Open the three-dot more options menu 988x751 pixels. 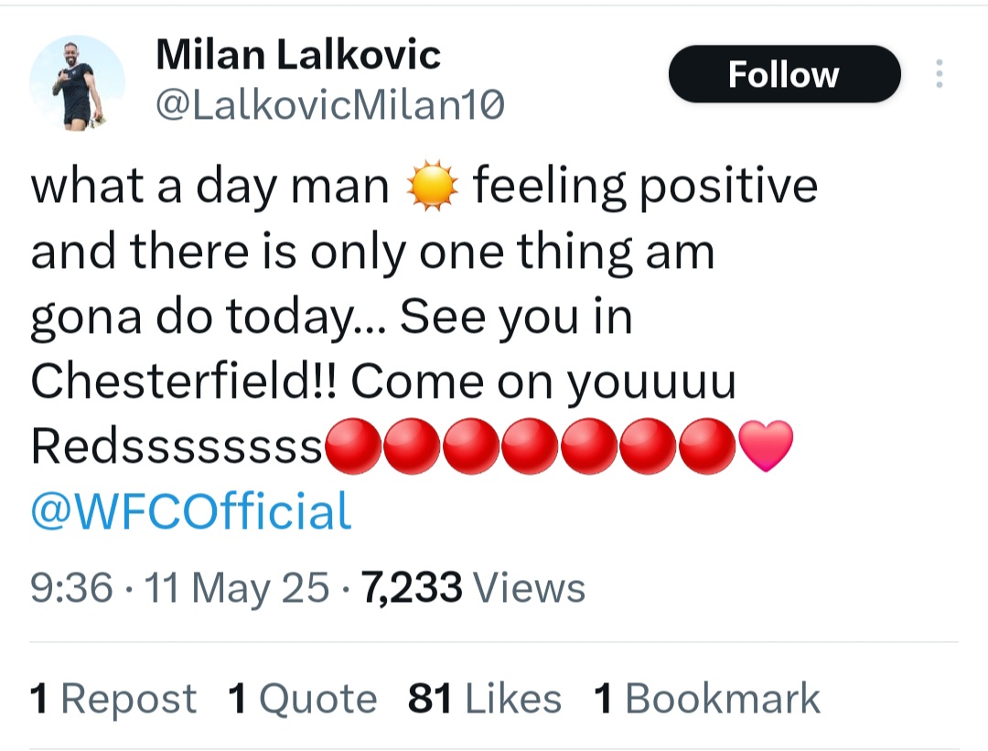tap(939, 74)
